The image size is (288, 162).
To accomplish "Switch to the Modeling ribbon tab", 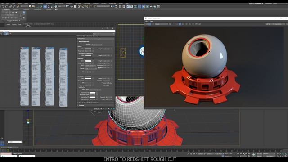I will click(7, 9).
